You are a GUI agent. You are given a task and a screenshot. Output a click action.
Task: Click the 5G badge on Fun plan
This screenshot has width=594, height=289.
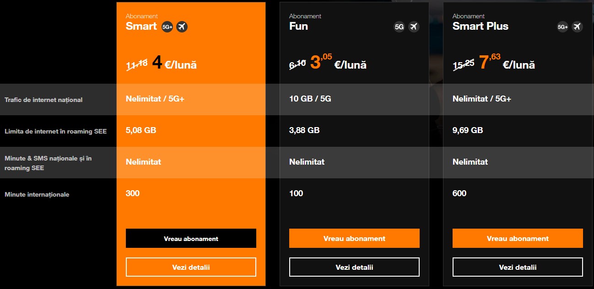point(400,27)
